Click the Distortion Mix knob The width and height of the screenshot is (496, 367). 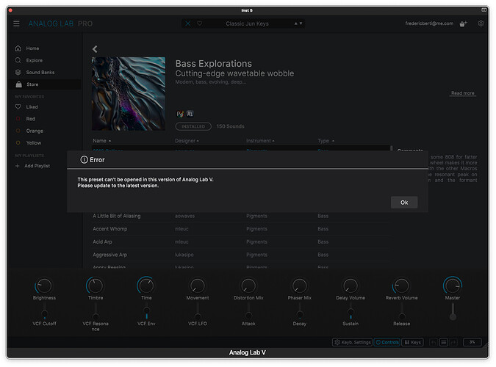click(248, 286)
